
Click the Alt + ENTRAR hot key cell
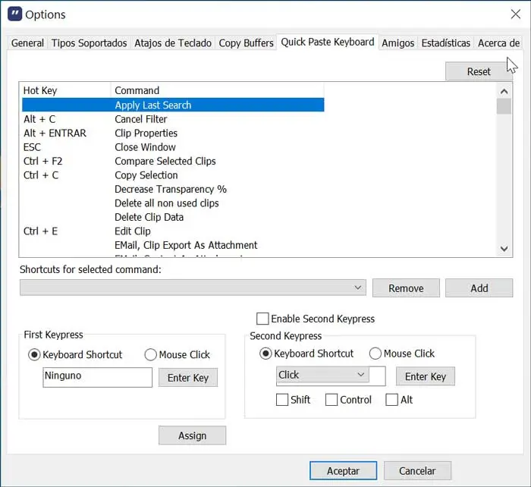click(x=55, y=133)
